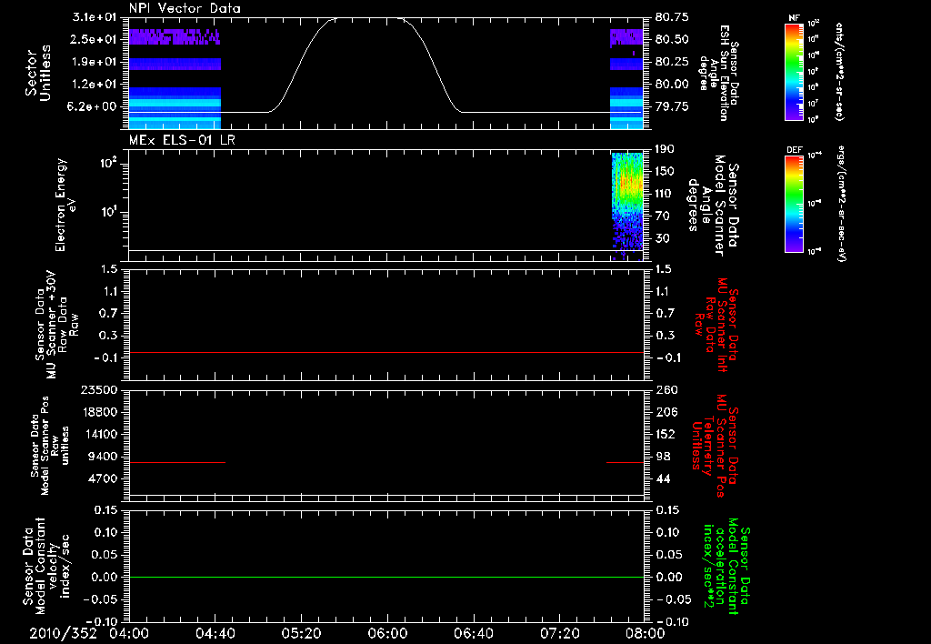This screenshot has width=931, height=644.
Task: Click the 9400 scanner position tick value
Action: tap(103, 457)
